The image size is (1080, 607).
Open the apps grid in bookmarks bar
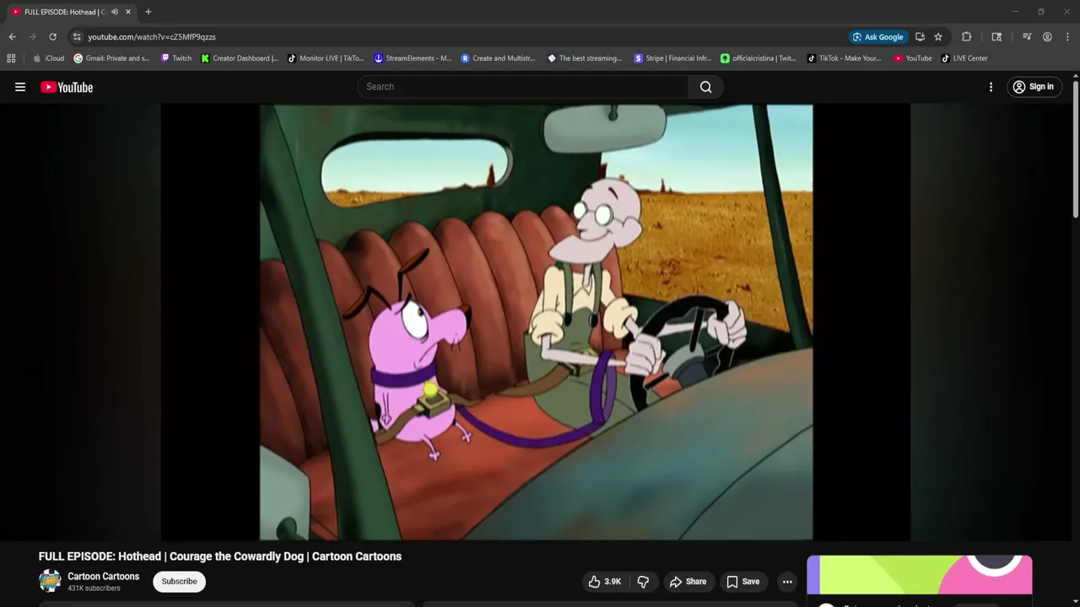pos(11,58)
